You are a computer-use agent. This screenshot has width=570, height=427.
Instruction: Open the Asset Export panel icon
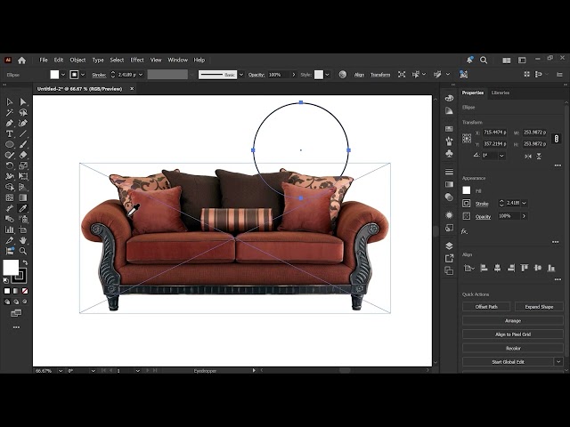coord(449,258)
